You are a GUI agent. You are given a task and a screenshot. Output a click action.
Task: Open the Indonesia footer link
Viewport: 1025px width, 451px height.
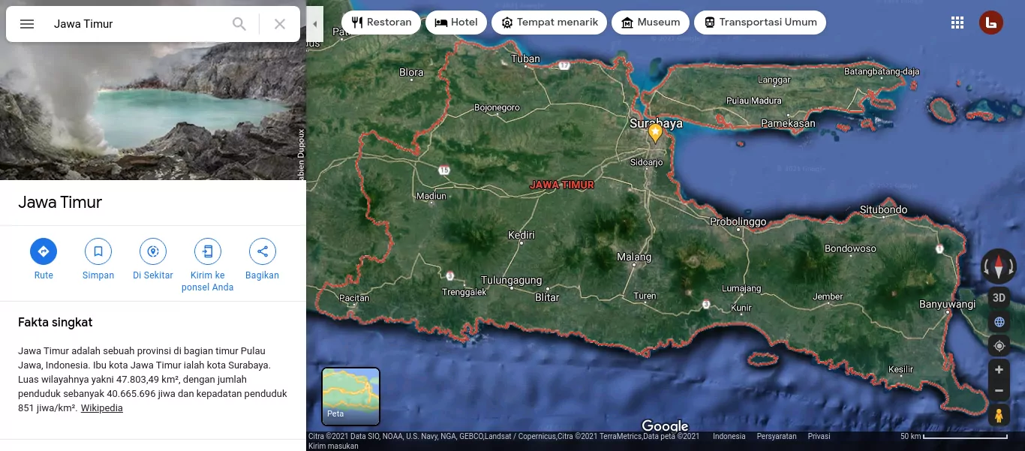click(729, 436)
